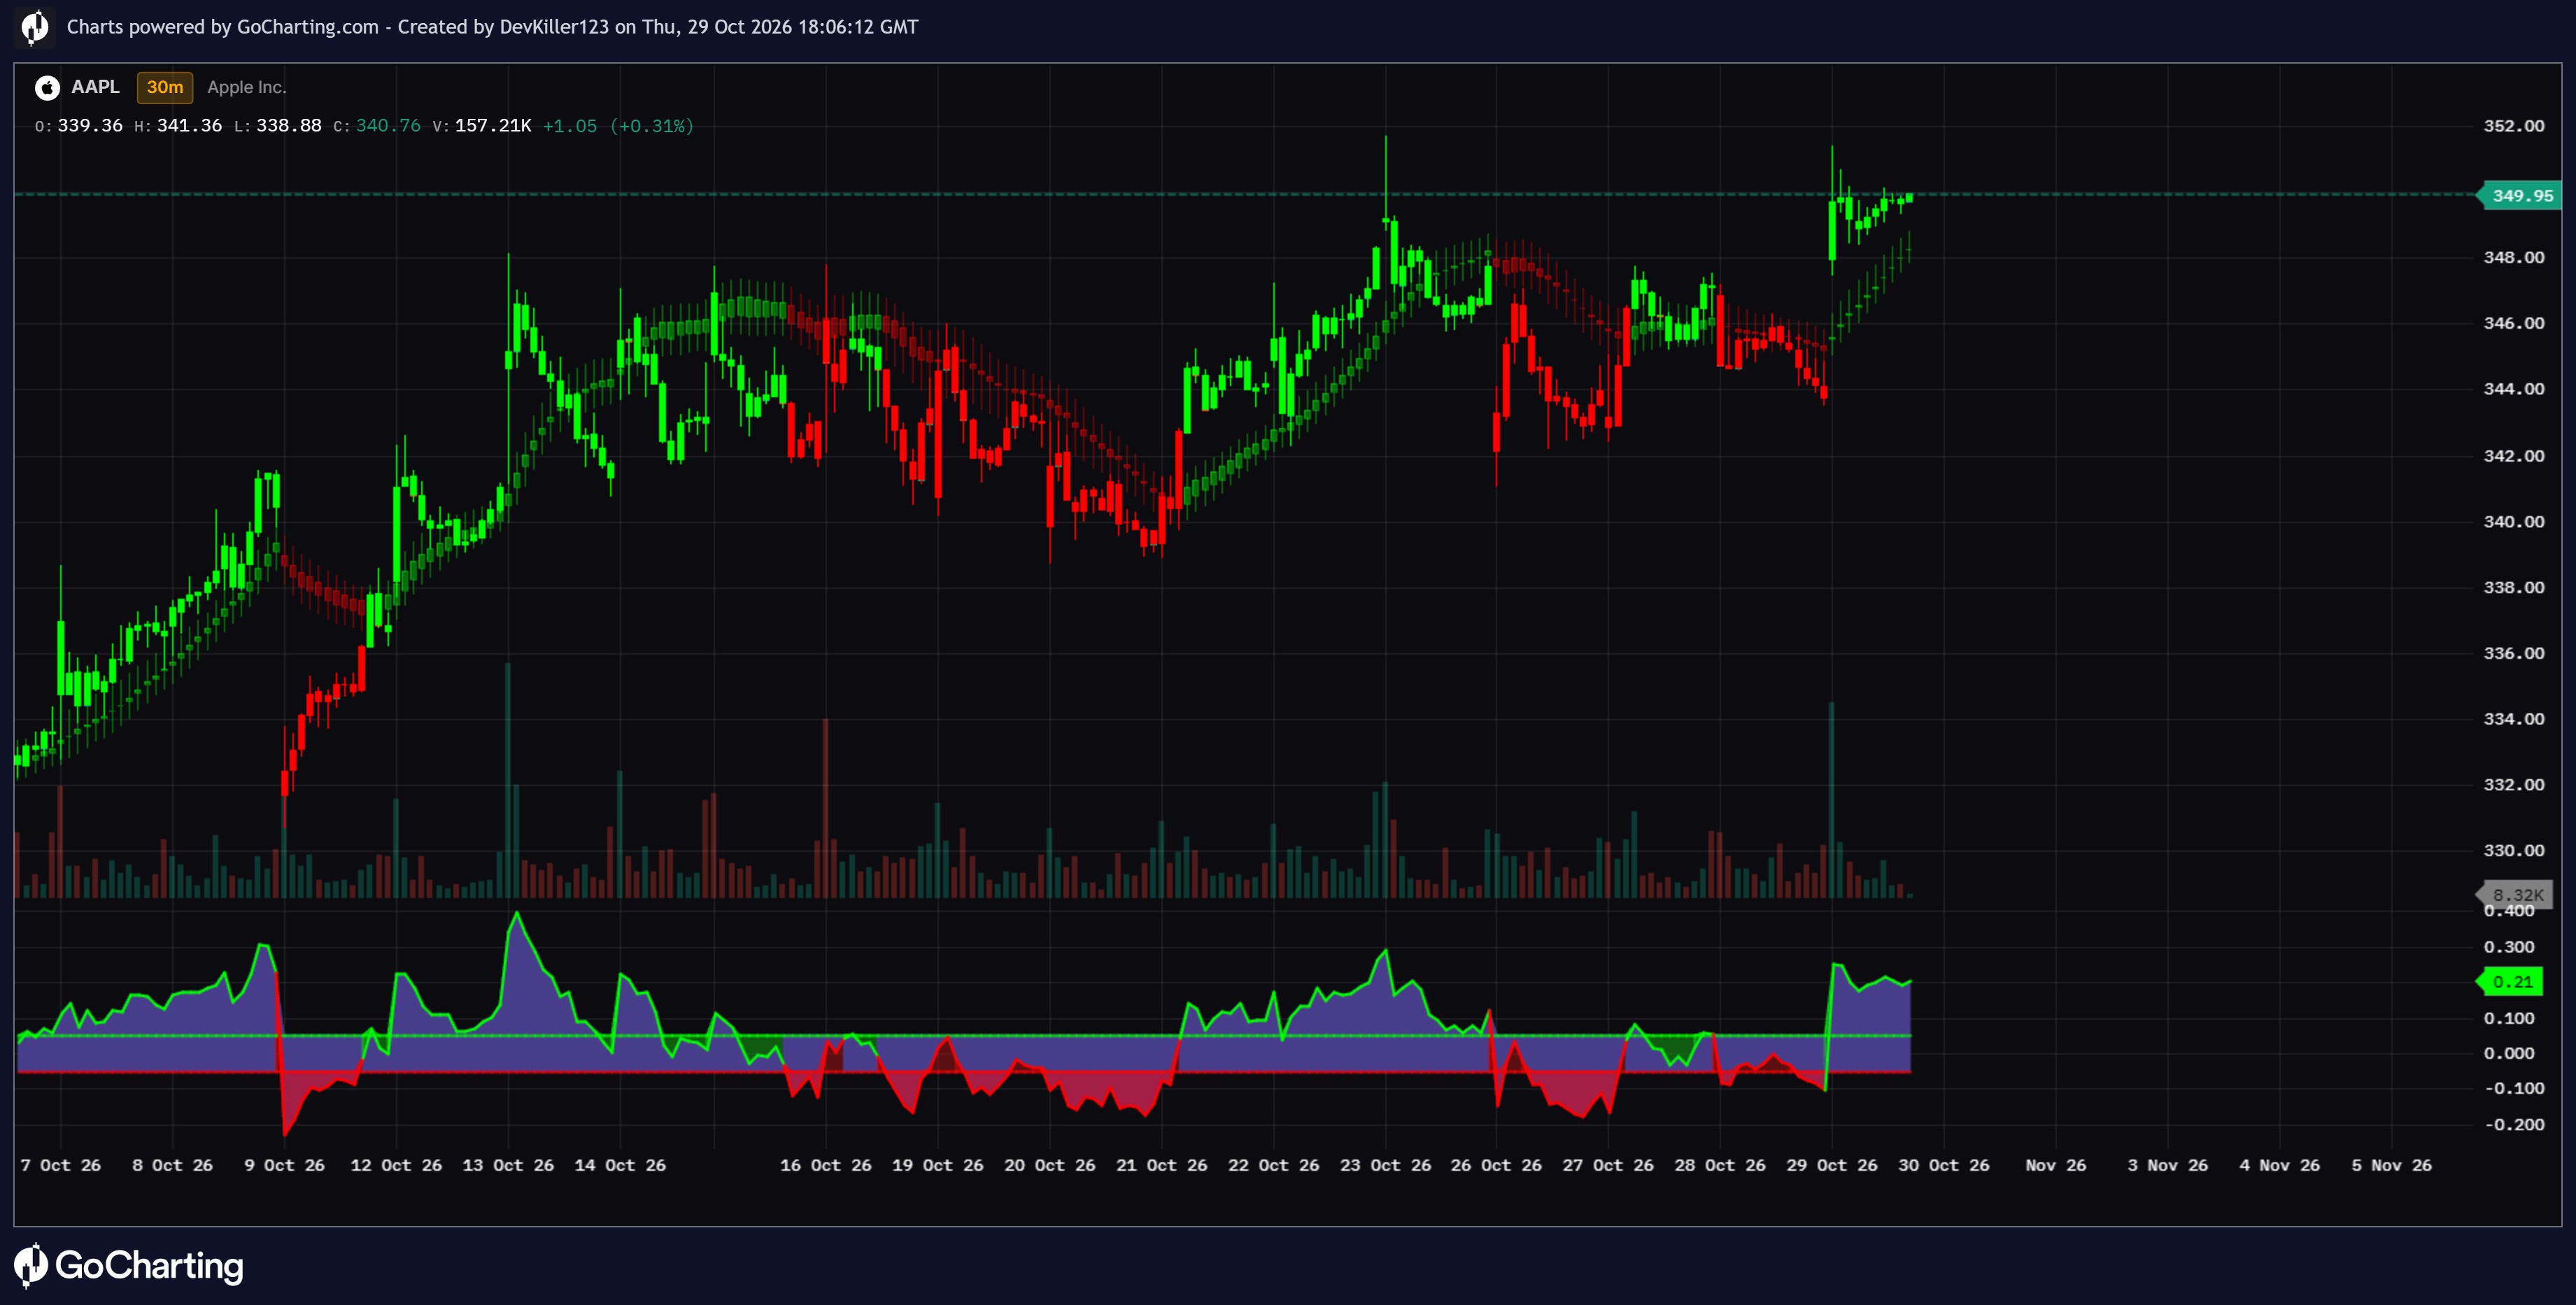Screen dimensions: 2576x1305
Task: Click the 23 Oct 26 date label
Action: click(1386, 1166)
